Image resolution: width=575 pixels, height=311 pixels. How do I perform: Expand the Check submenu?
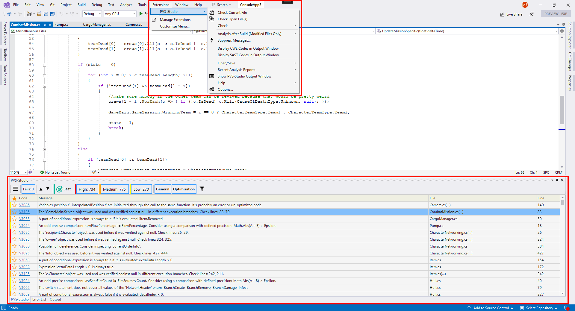[254, 26]
